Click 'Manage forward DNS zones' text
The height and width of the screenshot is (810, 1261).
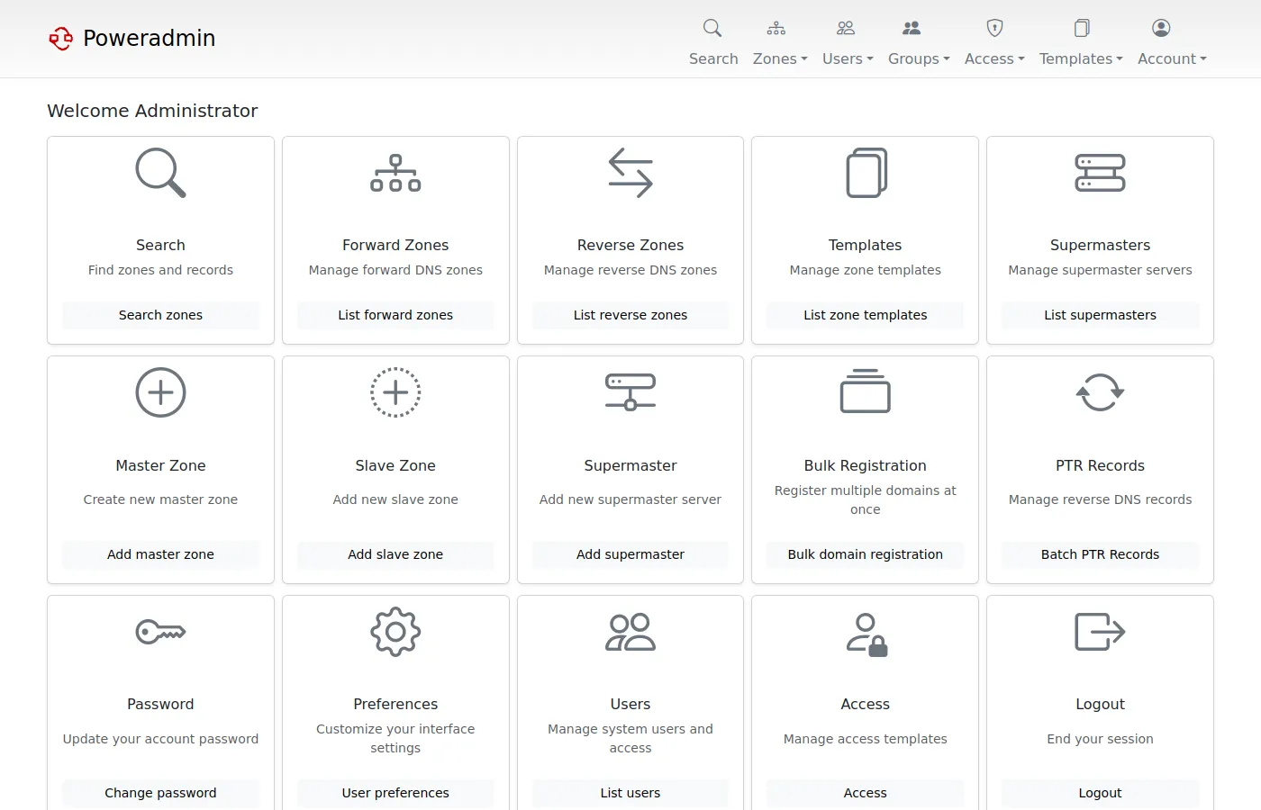[395, 270]
